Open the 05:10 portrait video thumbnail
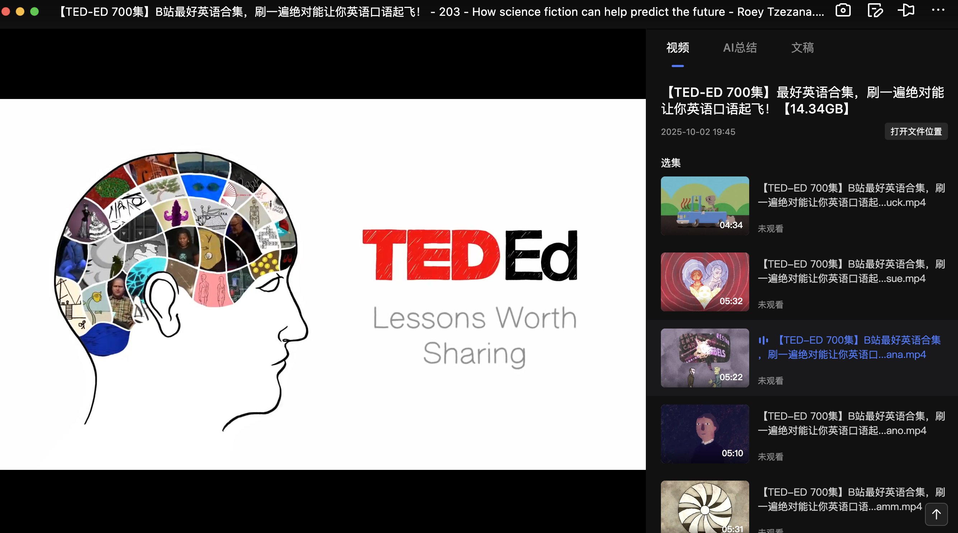The height and width of the screenshot is (533, 958). click(x=705, y=434)
